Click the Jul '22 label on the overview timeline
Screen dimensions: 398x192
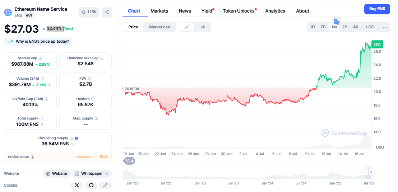tap(166, 183)
